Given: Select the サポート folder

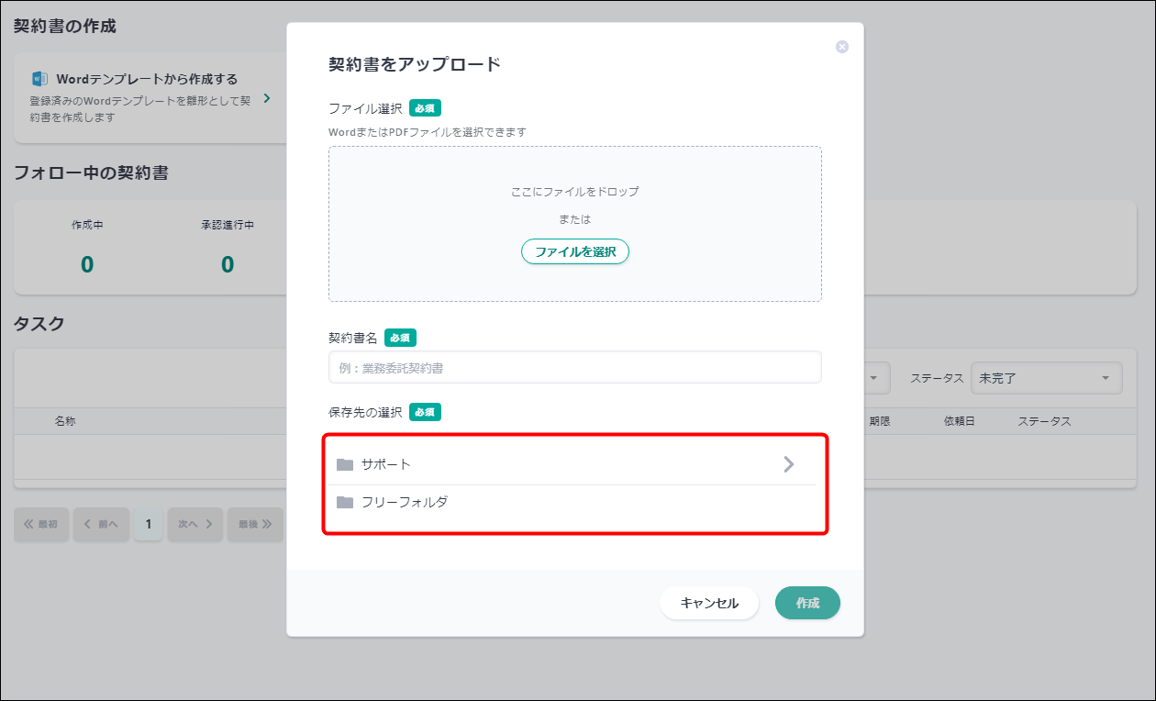Looking at the screenshot, I should 386,464.
